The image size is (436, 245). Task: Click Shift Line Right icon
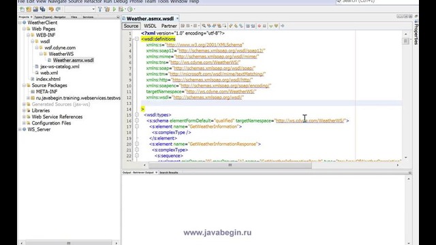(253, 26)
